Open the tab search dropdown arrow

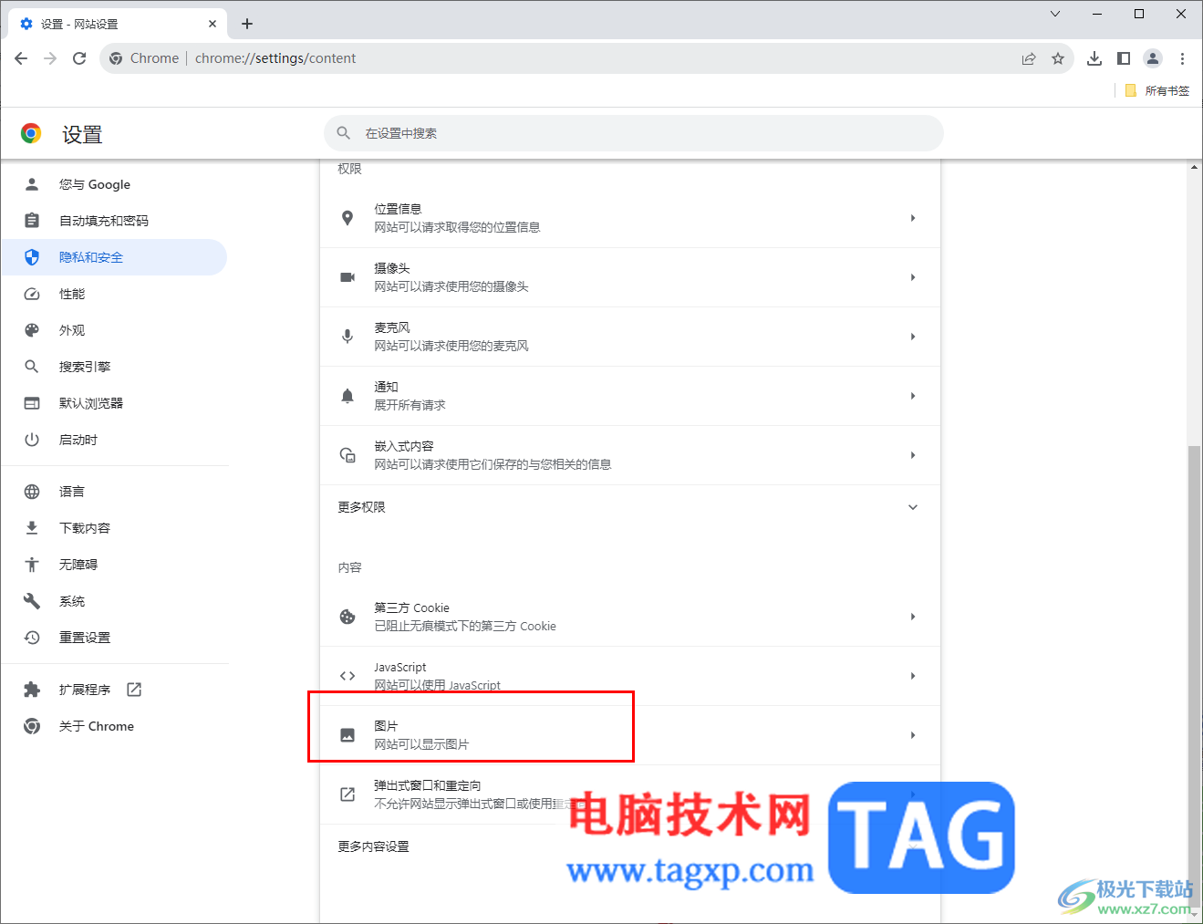(x=1055, y=14)
